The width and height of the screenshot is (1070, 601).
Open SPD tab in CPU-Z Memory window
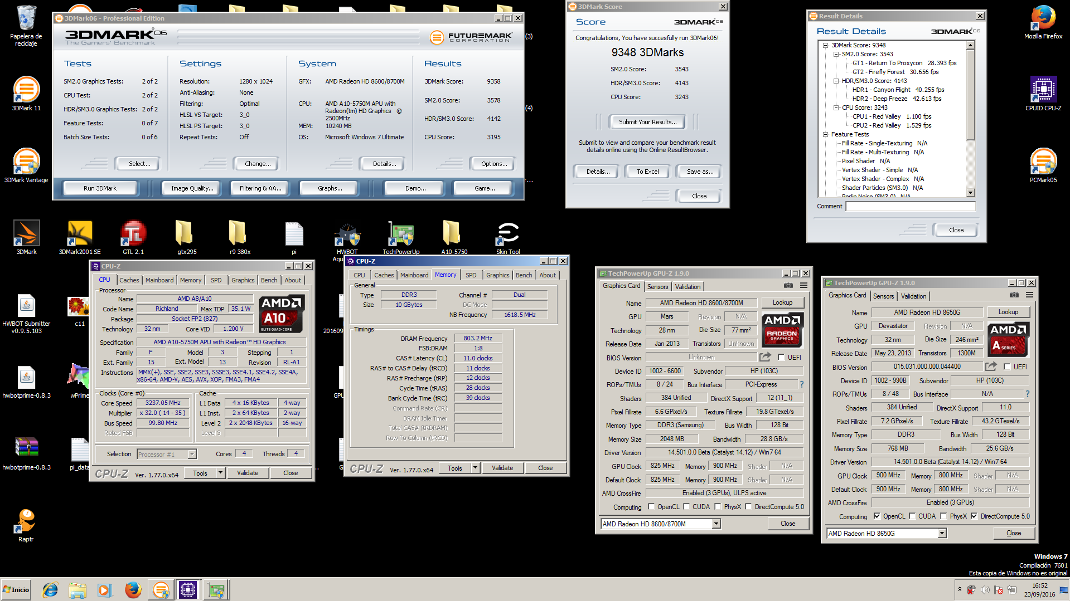[x=471, y=275]
